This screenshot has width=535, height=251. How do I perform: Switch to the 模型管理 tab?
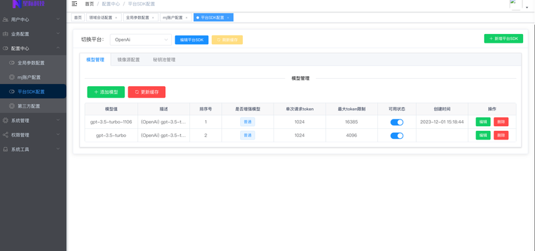pyautogui.click(x=95, y=59)
